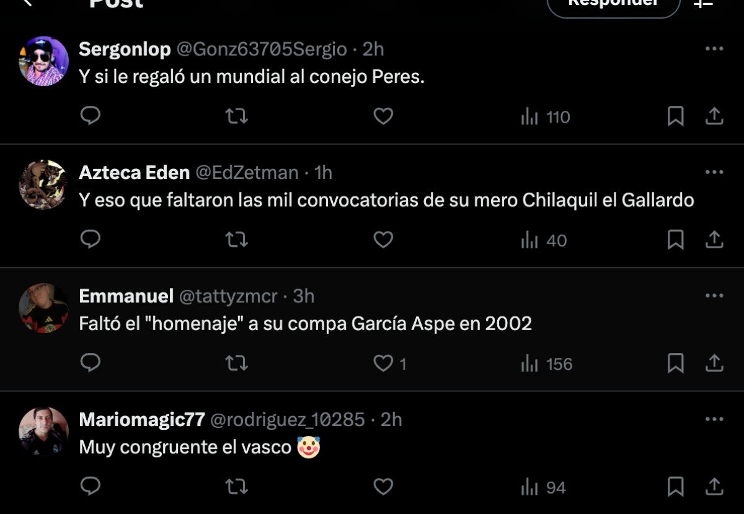The image size is (744, 514).
Task: Open the reply icon under Emmanuel's comment
Action: point(91,364)
